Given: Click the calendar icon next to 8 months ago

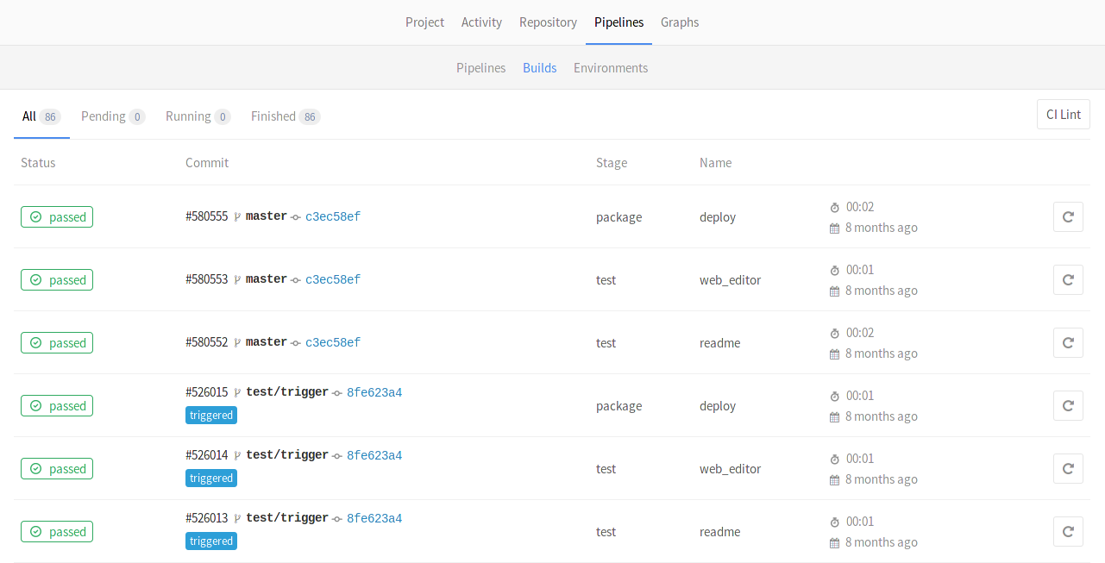Looking at the screenshot, I should [x=833, y=227].
